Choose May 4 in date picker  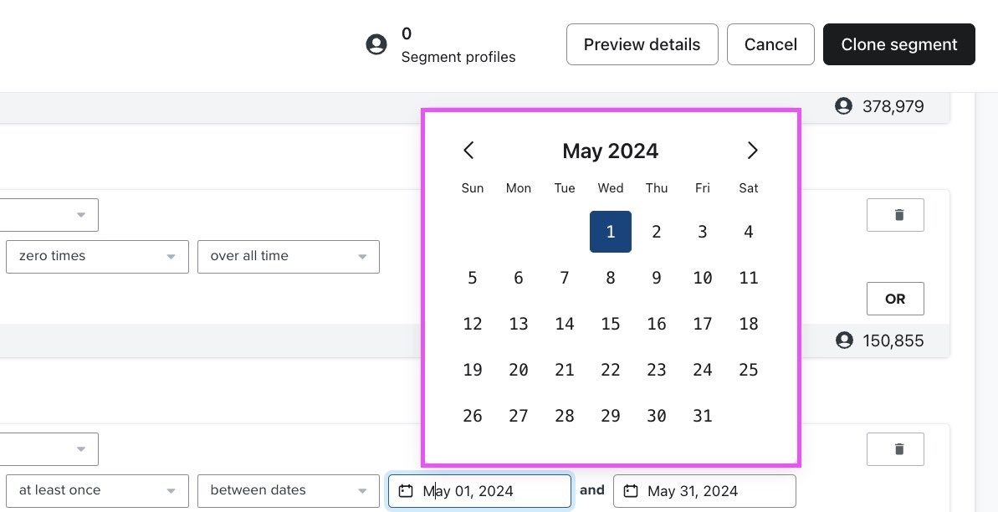tap(749, 232)
